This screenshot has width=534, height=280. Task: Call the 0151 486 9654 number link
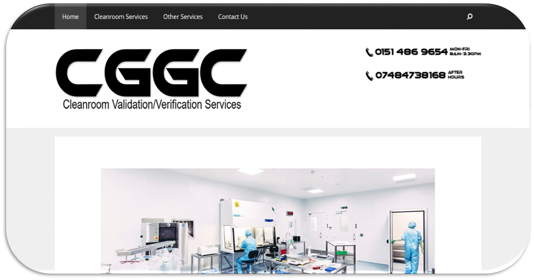coord(411,52)
